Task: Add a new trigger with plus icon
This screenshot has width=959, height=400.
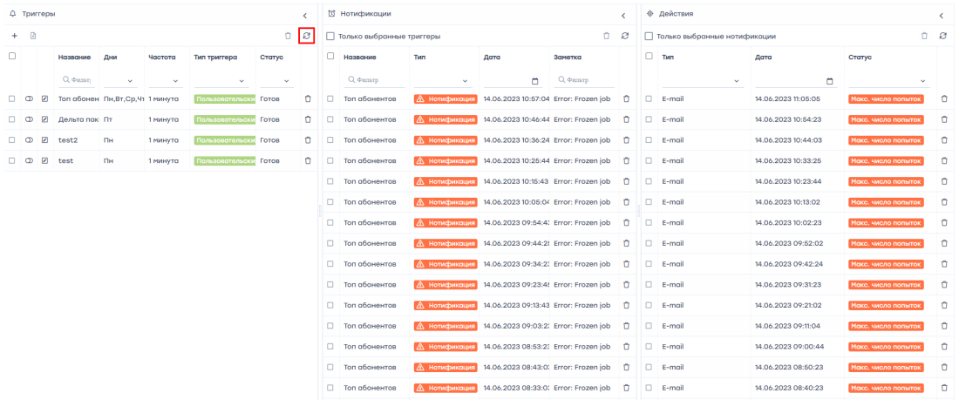Action: (14, 36)
